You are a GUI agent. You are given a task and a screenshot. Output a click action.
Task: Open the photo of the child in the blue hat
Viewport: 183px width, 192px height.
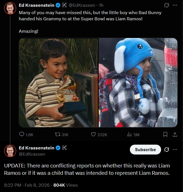point(138,83)
